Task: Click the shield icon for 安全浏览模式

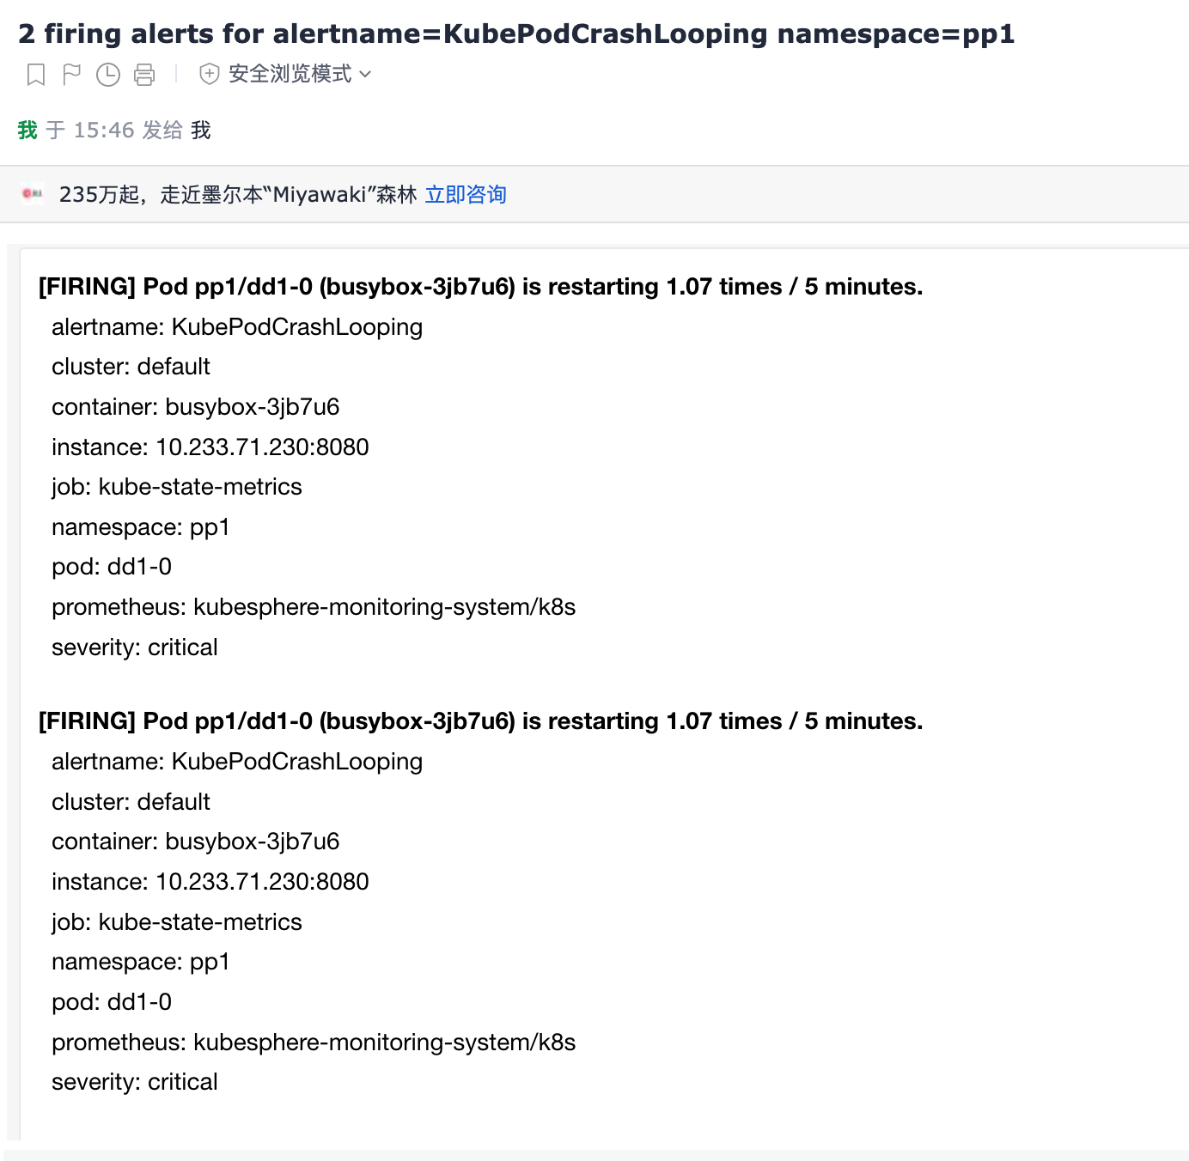Action: click(x=209, y=75)
